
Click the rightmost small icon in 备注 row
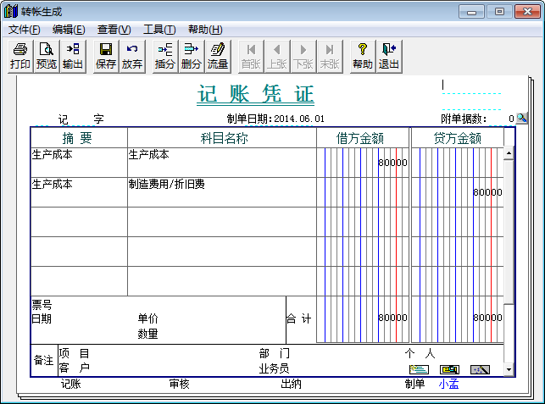pyautogui.click(x=480, y=369)
